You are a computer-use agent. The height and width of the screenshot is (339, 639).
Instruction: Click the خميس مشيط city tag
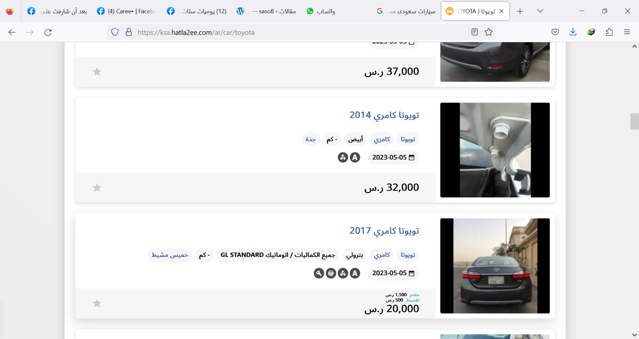coord(170,255)
